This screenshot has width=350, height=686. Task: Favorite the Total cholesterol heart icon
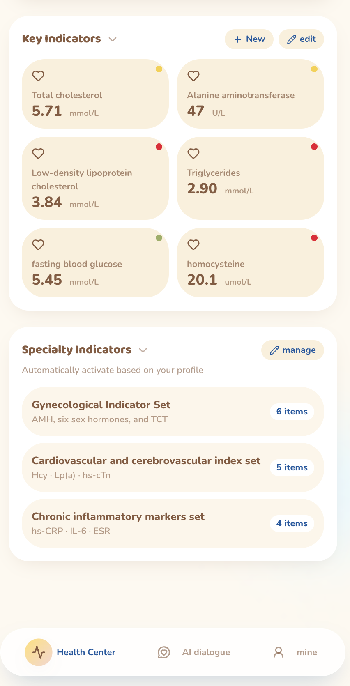click(x=38, y=76)
